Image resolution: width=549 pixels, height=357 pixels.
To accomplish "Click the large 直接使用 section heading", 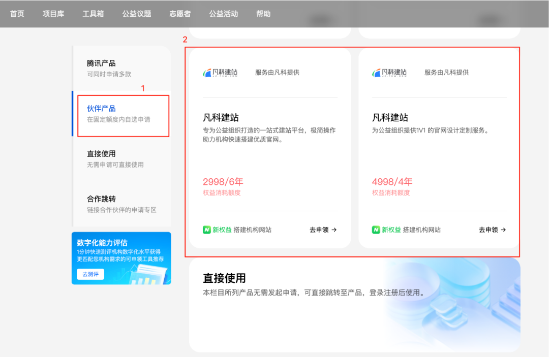I will click(224, 278).
